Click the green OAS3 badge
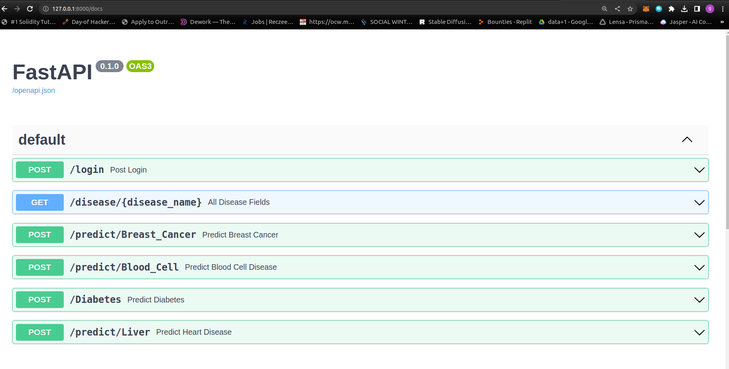Screen dimensions: 729x369 point(140,66)
